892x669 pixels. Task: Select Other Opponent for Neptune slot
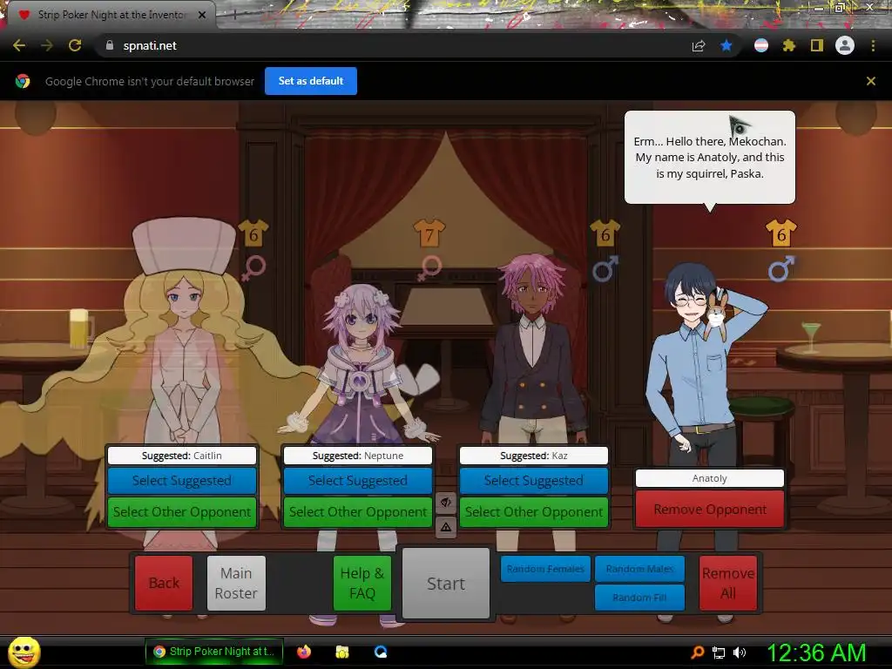click(358, 512)
